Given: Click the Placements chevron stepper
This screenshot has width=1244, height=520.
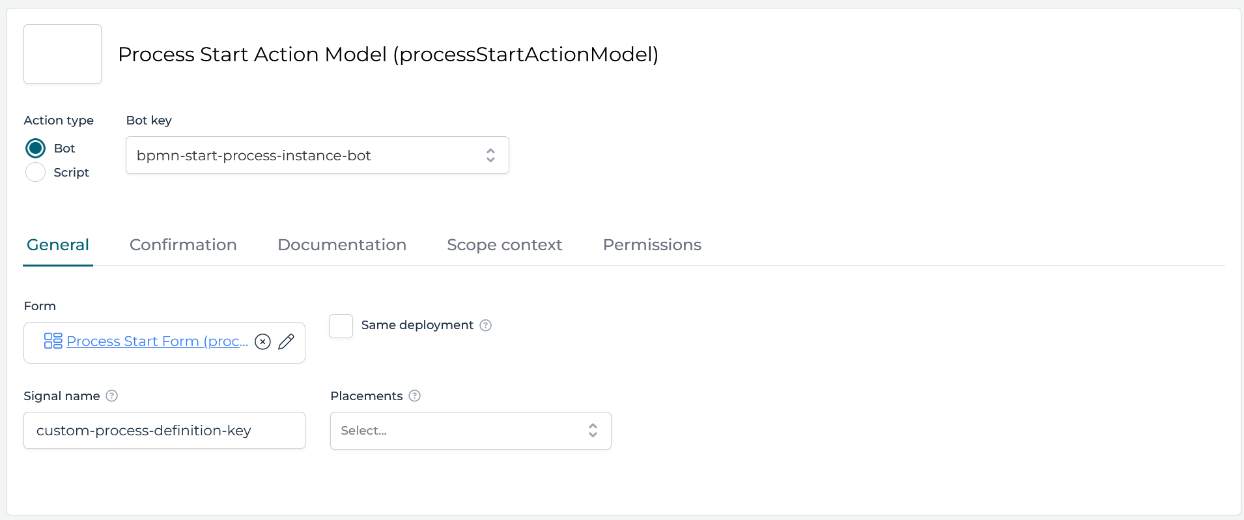Looking at the screenshot, I should 593,430.
